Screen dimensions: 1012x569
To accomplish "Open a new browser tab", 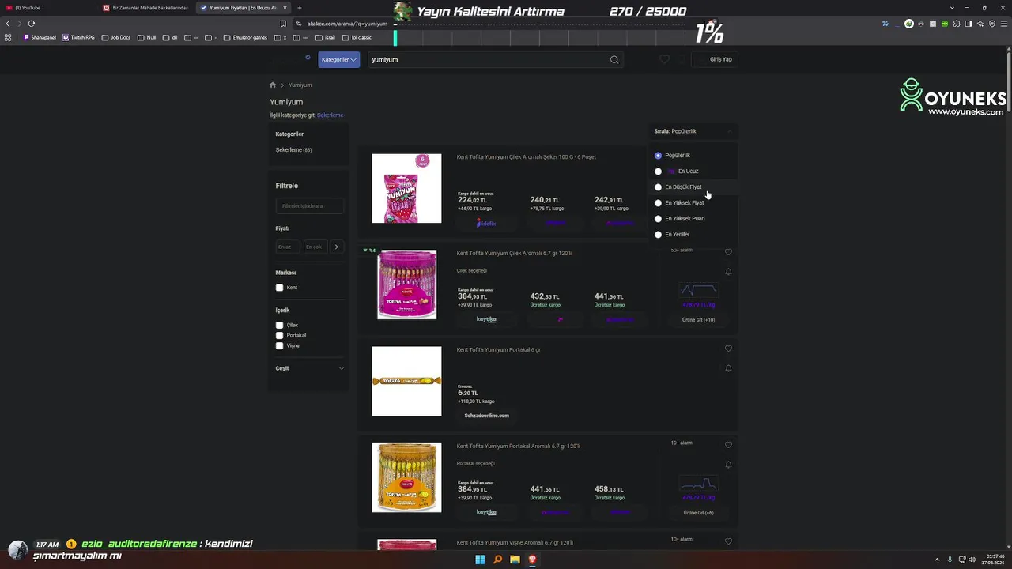I will coord(299,8).
